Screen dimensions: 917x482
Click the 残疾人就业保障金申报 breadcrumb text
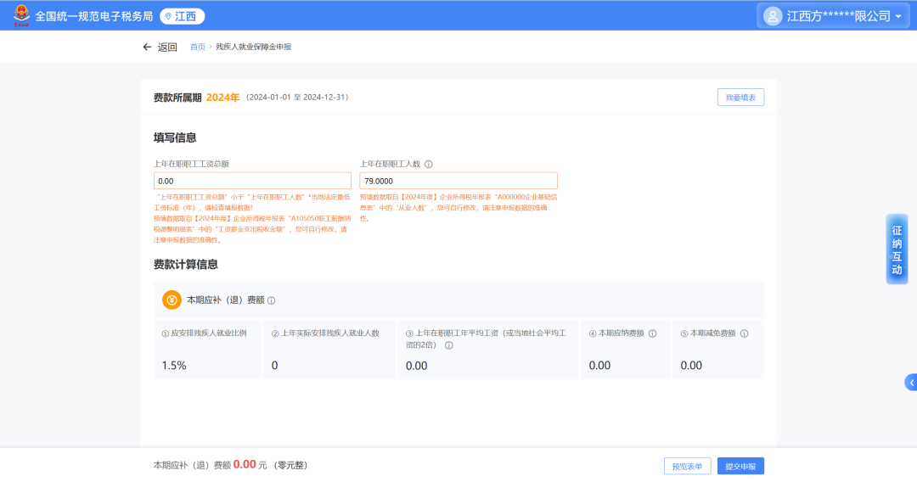click(x=253, y=47)
